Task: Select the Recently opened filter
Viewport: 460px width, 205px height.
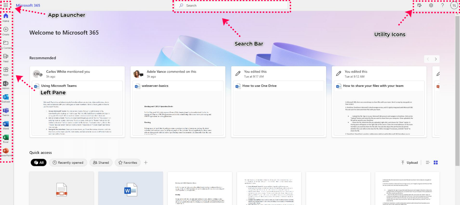Action: (68, 162)
